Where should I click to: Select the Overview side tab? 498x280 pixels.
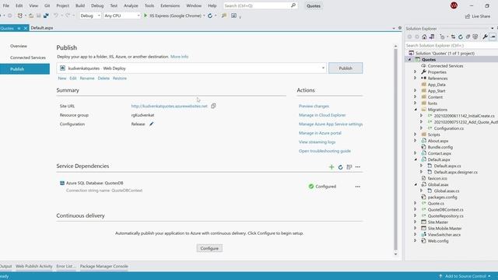click(19, 46)
